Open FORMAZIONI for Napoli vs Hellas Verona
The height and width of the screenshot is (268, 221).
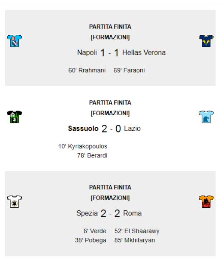(110, 37)
